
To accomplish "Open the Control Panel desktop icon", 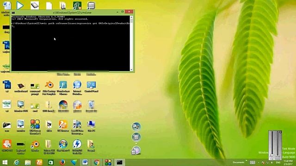I will [x=92, y=87].
